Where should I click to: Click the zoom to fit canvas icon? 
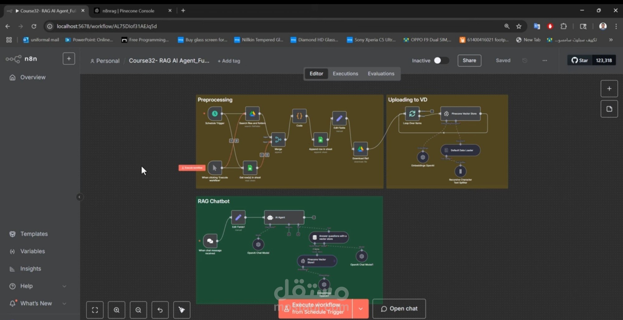click(95, 310)
